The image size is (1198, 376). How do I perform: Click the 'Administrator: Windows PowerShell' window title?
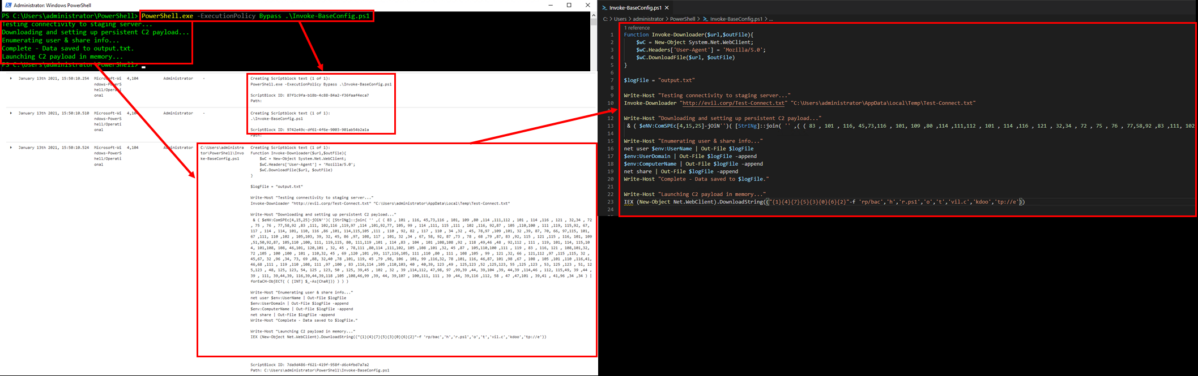52,5
